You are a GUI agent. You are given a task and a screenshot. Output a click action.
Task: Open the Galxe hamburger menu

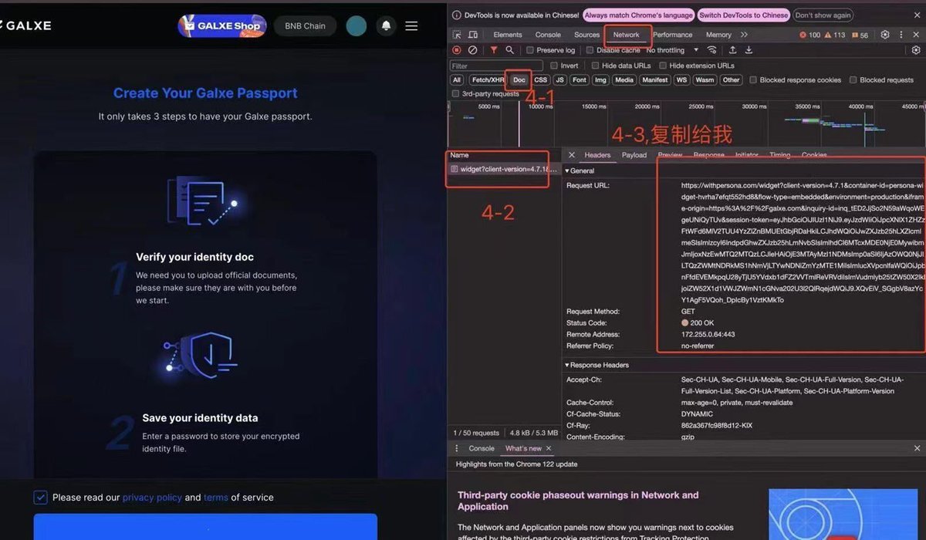click(411, 26)
